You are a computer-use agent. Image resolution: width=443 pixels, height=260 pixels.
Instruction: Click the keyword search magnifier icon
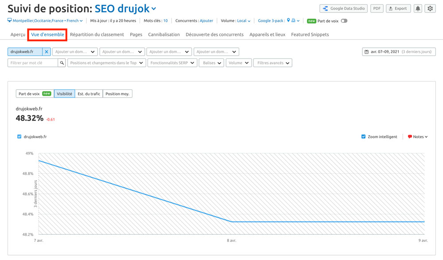pos(62,63)
